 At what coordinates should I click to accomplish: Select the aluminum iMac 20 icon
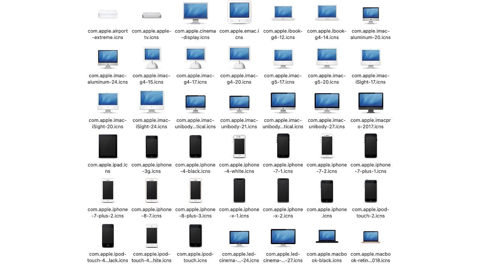[371, 15]
